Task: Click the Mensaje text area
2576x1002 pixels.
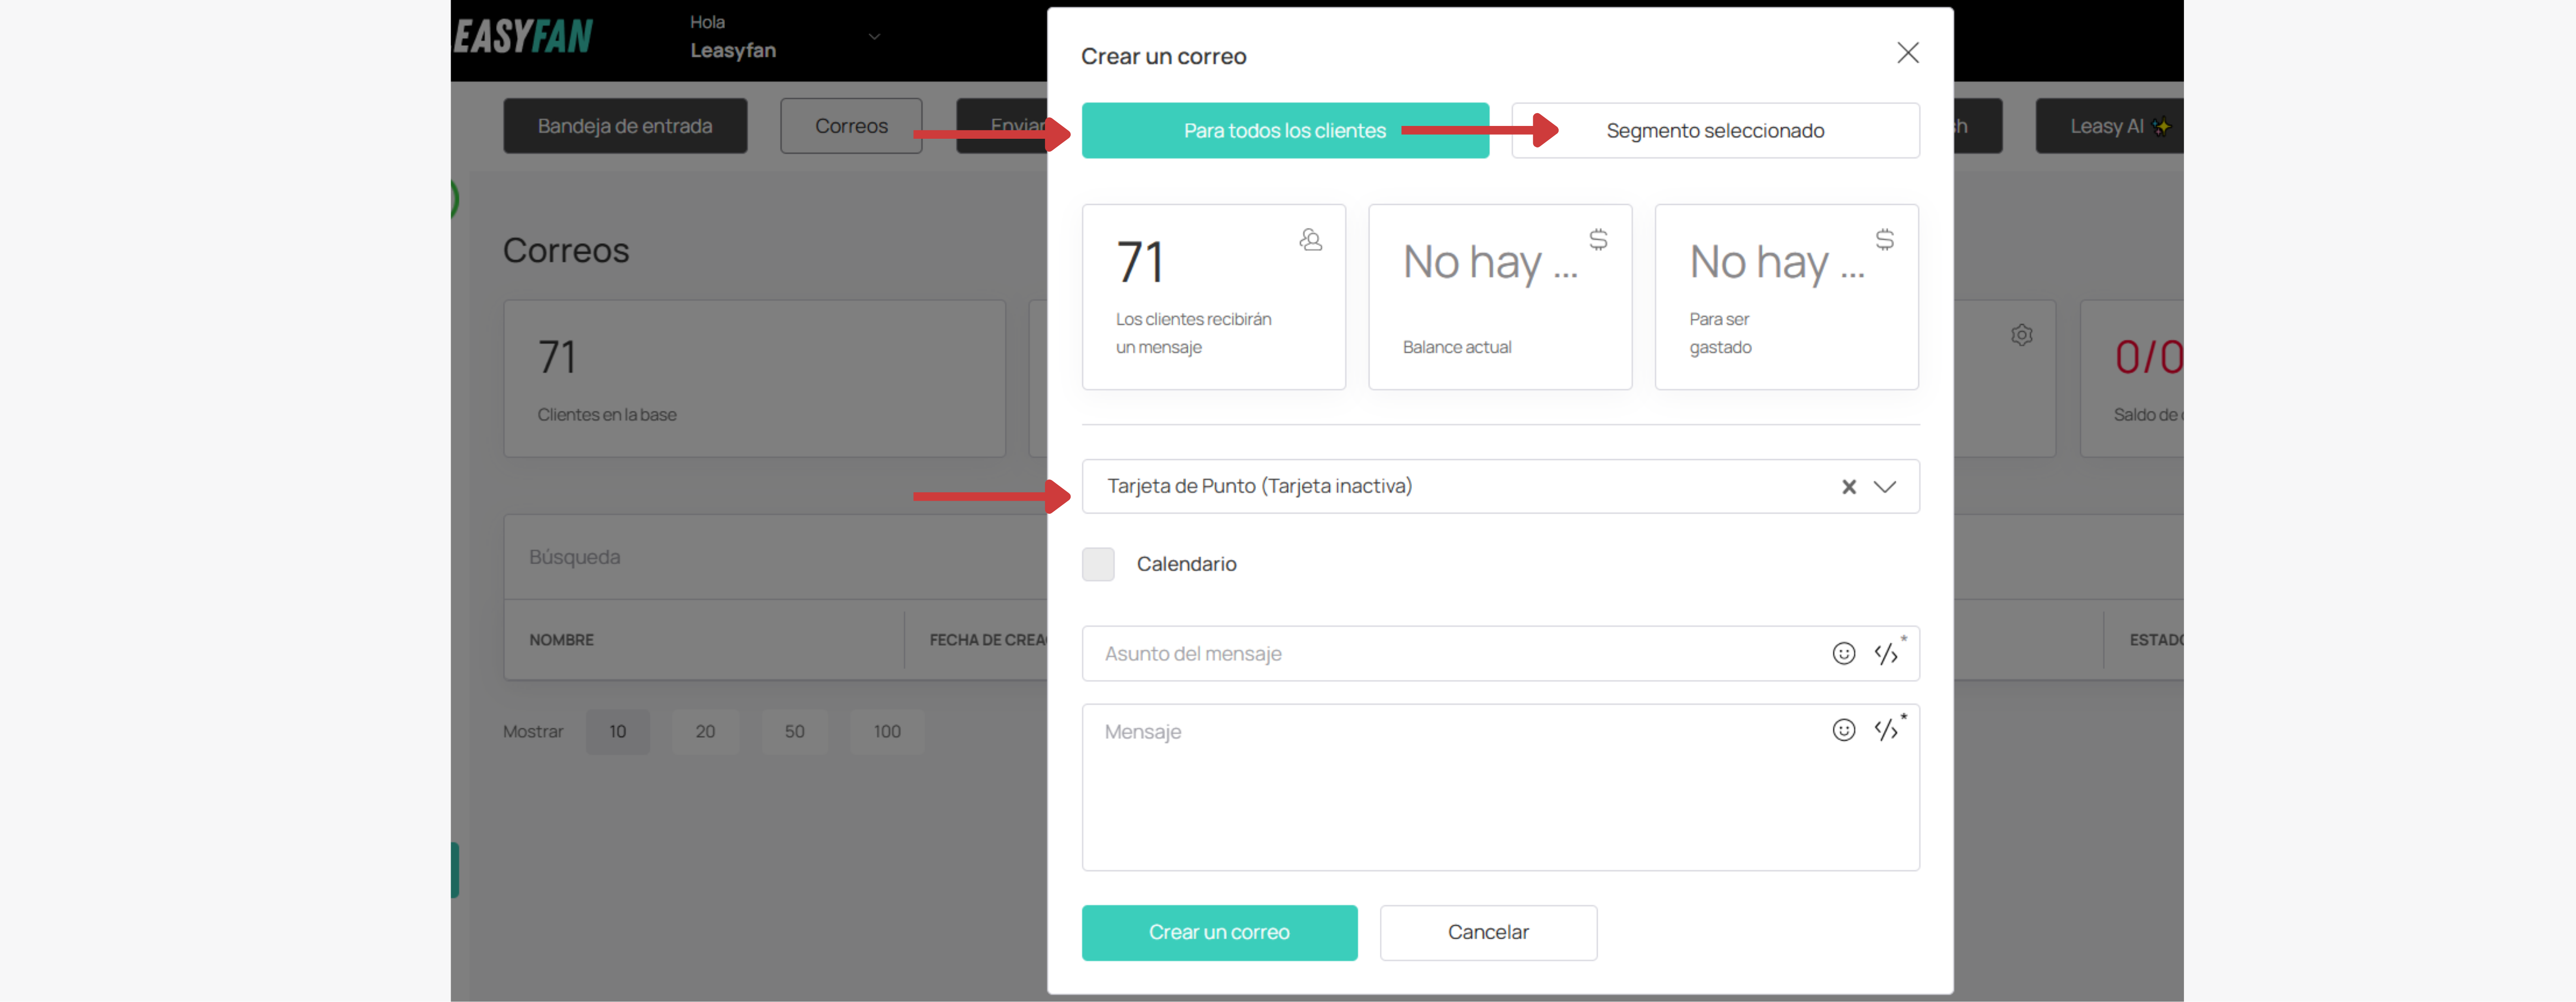Action: click(1500, 787)
